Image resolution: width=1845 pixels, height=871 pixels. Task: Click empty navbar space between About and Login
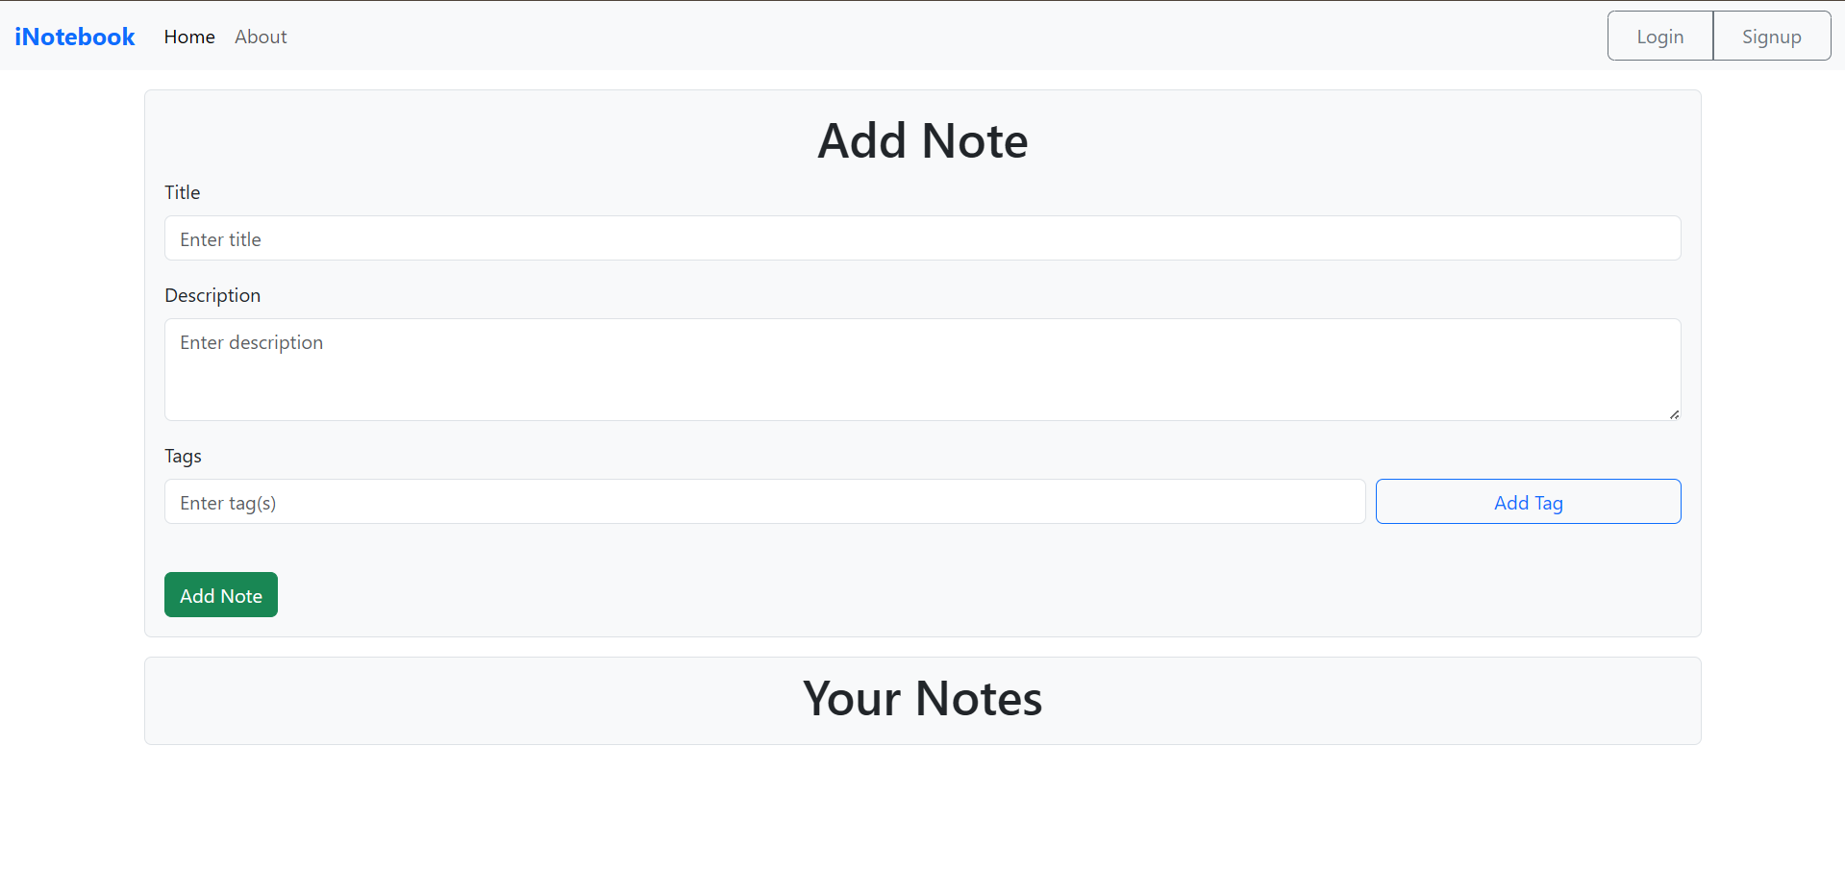coord(942,37)
